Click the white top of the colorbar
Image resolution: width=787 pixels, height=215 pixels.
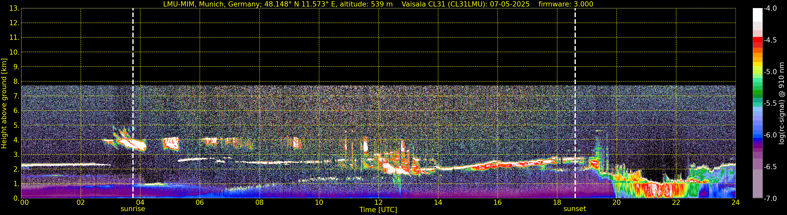(758, 15)
